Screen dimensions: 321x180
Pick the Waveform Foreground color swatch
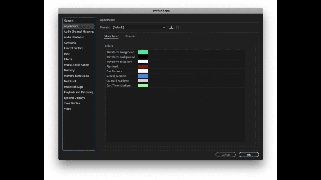pyautogui.click(x=143, y=52)
